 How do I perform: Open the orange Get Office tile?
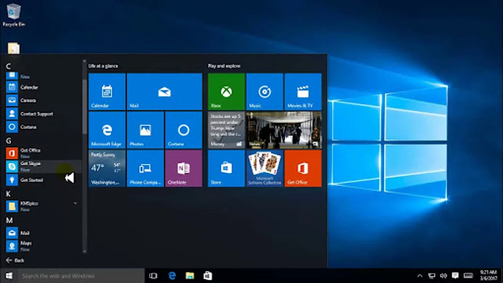point(303,168)
